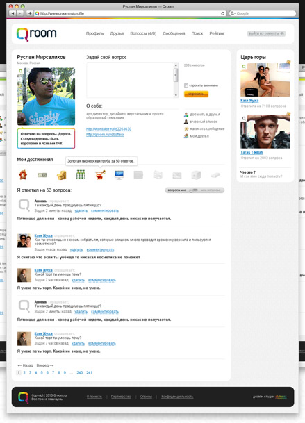The width and height of the screenshot is (305, 423).
Task: Click the red star badge achievement icon
Action: point(23,175)
